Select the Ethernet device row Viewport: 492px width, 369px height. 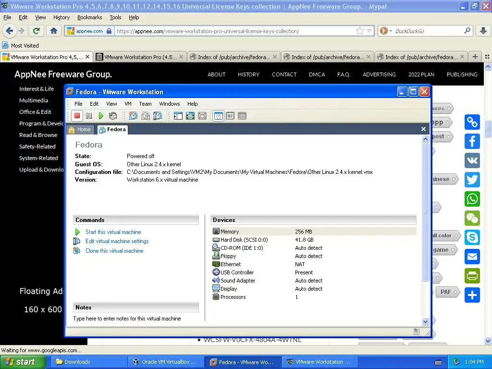point(314,264)
